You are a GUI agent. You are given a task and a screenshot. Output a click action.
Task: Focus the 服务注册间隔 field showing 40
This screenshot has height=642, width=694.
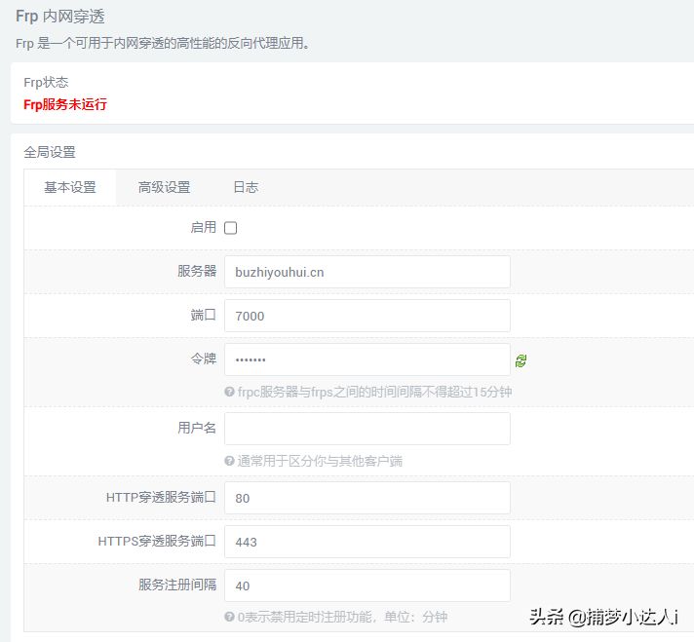366,585
